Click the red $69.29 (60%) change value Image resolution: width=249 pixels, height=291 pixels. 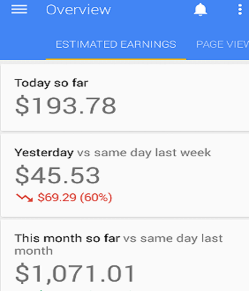[x=75, y=198]
